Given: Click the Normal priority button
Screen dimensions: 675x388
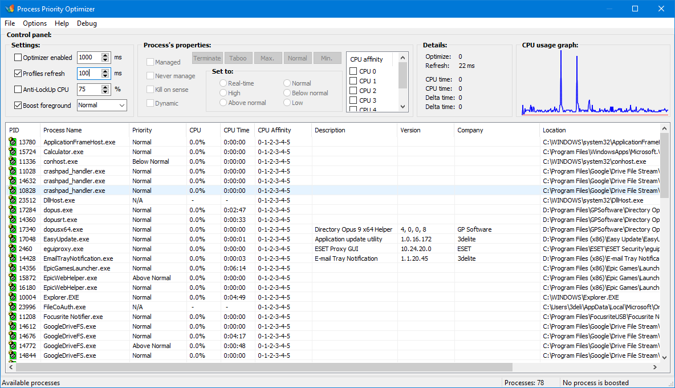Looking at the screenshot, I should [x=298, y=58].
